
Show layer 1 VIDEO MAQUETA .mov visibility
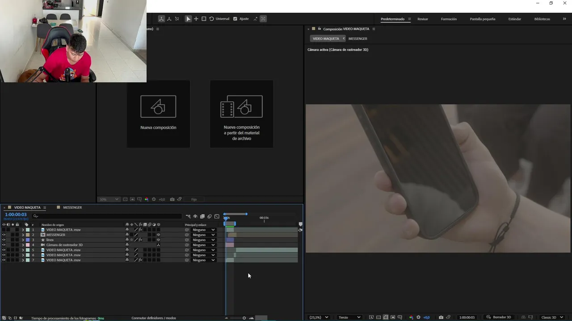pos(4,230)
